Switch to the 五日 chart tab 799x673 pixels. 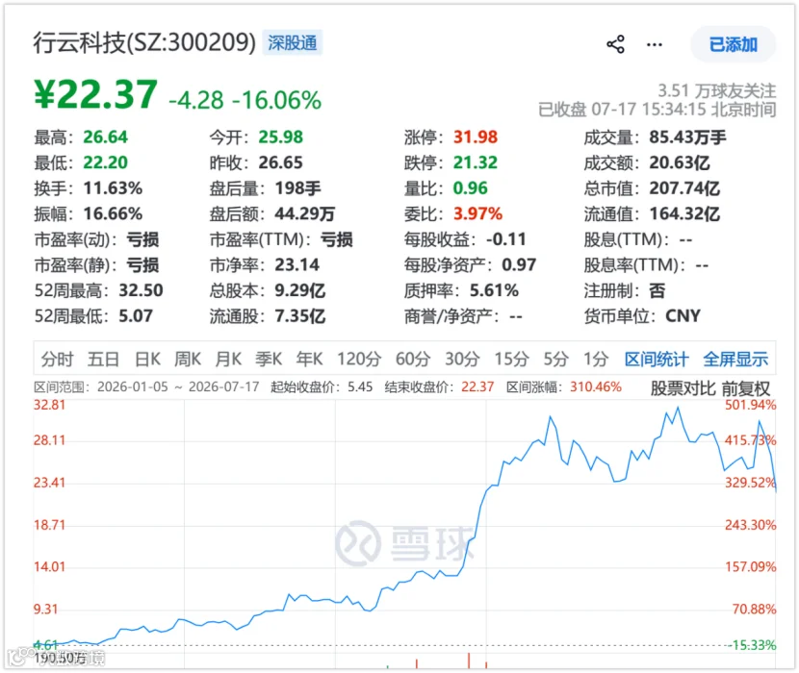pyautogui.click(x=103, y=359)
